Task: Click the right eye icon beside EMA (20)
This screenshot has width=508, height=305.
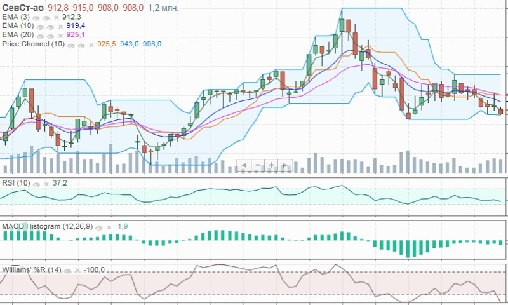Action: [x=51, y=36]
